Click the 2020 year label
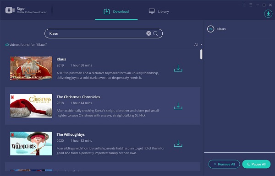The image size is (275, 176). pos(60,141)
